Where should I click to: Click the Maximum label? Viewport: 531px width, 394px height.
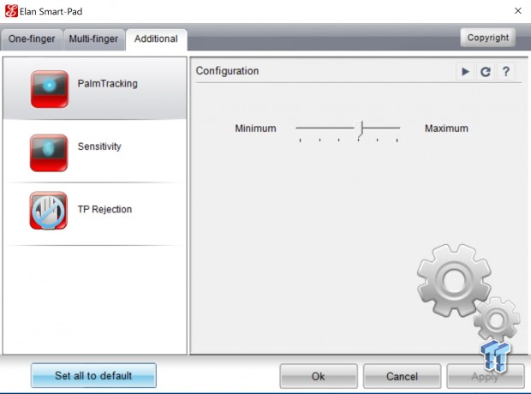[x=446, y=128]
